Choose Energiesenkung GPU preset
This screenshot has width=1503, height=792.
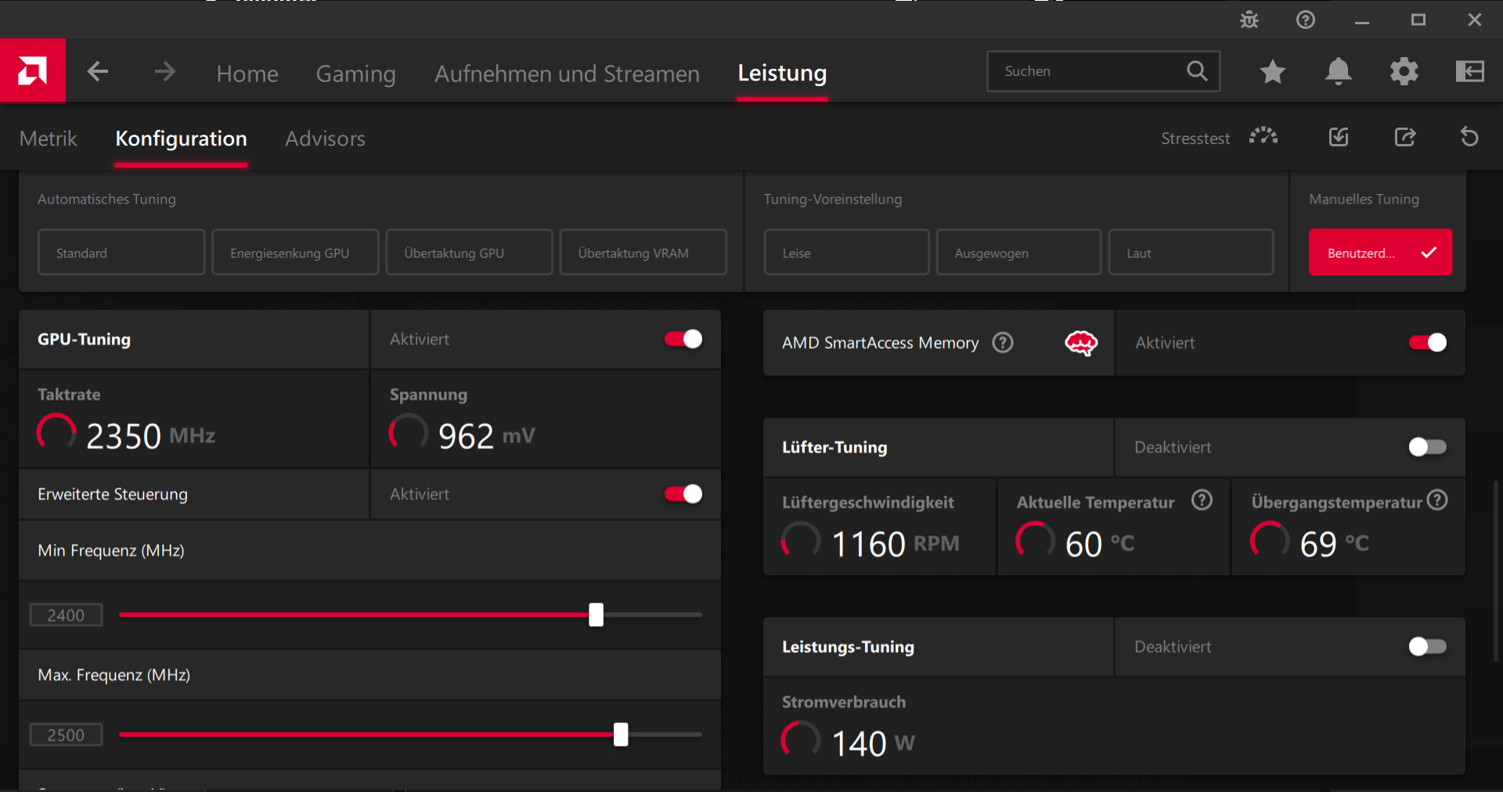pyautogui.click(x=295, y=252)
